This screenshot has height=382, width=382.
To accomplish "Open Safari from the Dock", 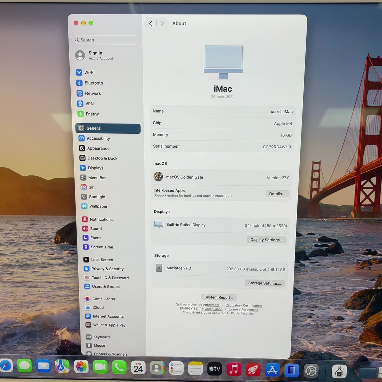I will pos(5,366).
